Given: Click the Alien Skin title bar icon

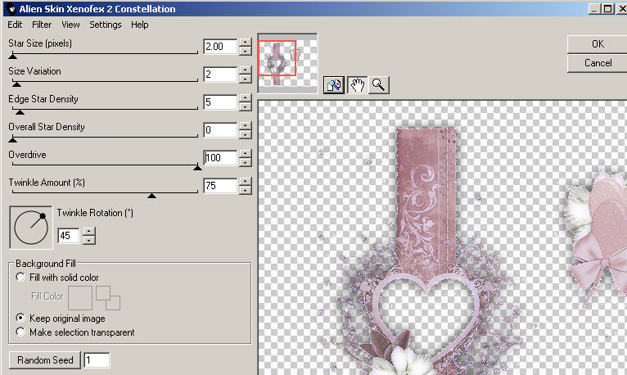Looking at the screenshot, I should point(11,8).
